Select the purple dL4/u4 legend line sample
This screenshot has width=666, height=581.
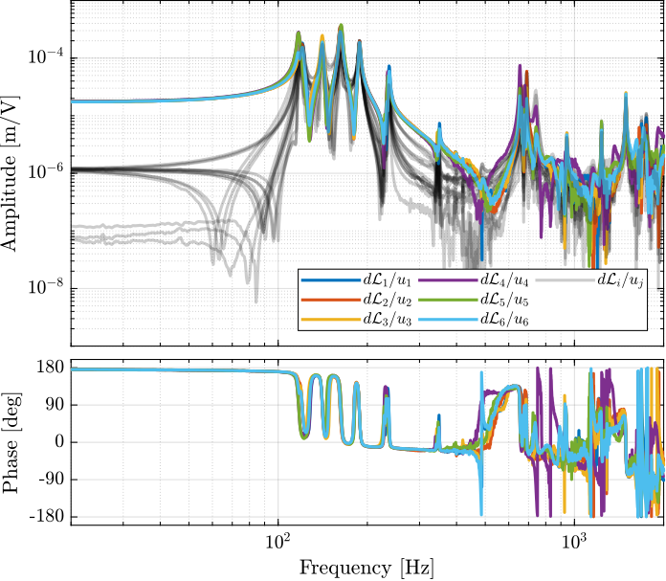click(x=449, y=280)
